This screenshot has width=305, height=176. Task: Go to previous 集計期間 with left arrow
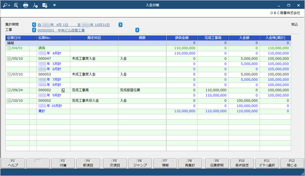[34, 25]
